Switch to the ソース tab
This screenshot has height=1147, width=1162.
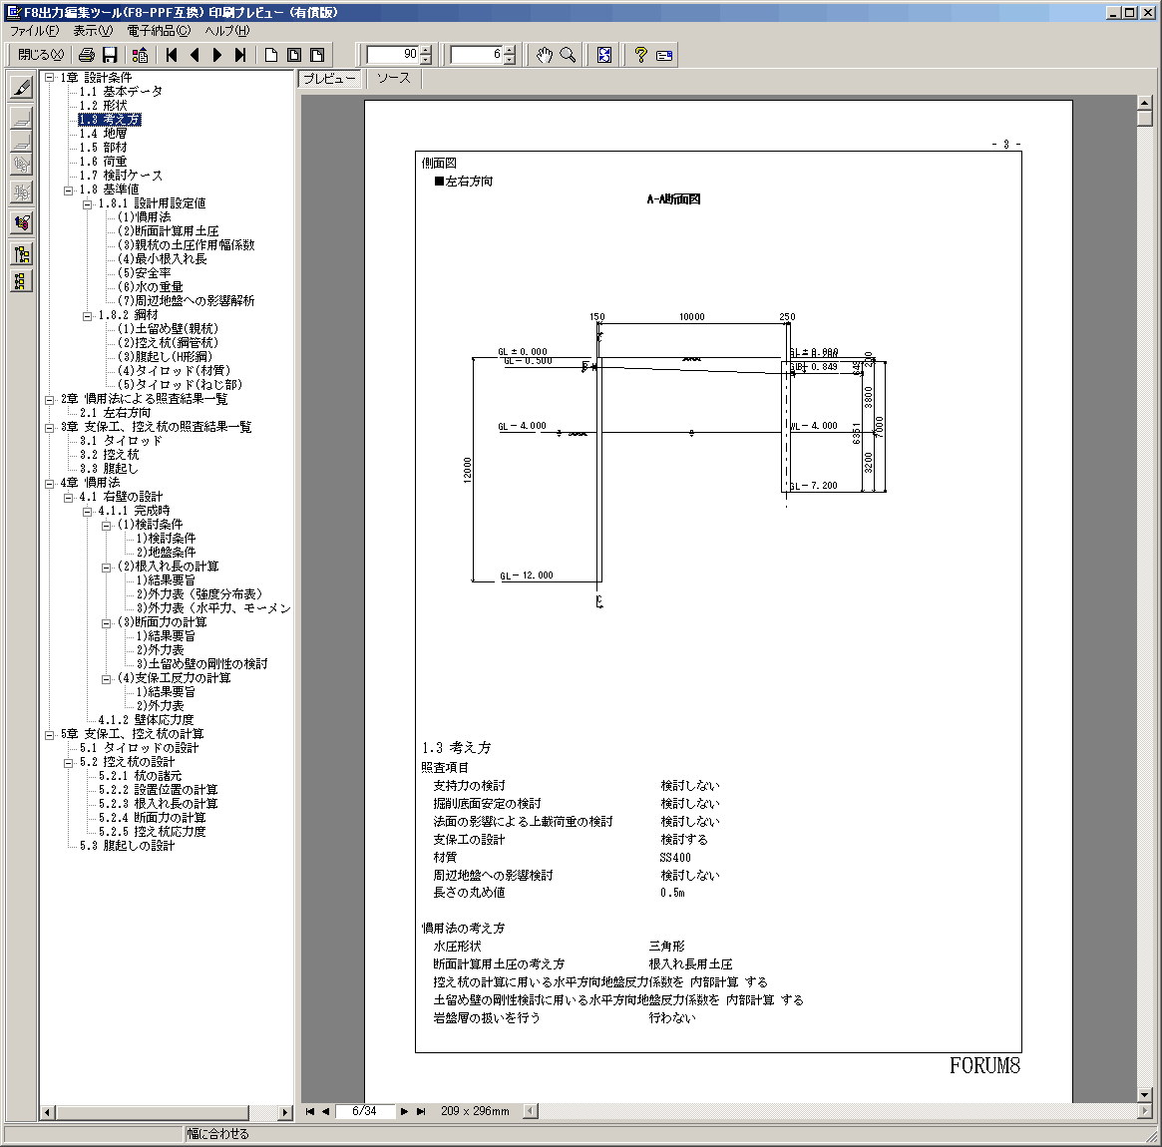tap(394, 78)
